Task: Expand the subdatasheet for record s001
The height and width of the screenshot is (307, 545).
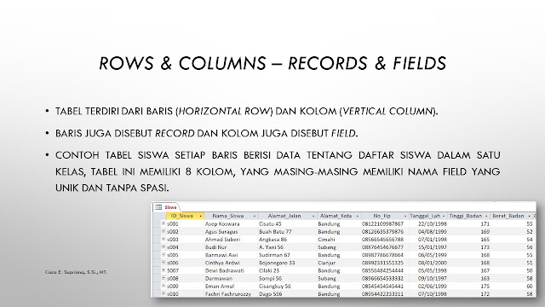Action: pos(163,223)
